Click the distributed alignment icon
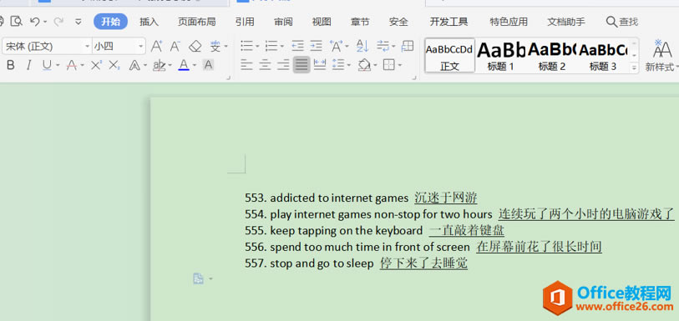The image size is (679, 321). (320, 65)
